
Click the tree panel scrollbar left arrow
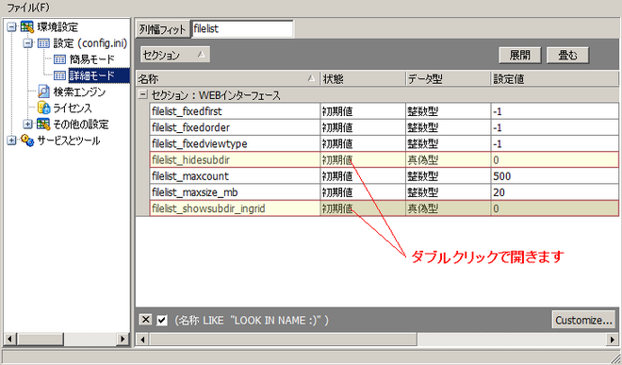click(10, 340)
